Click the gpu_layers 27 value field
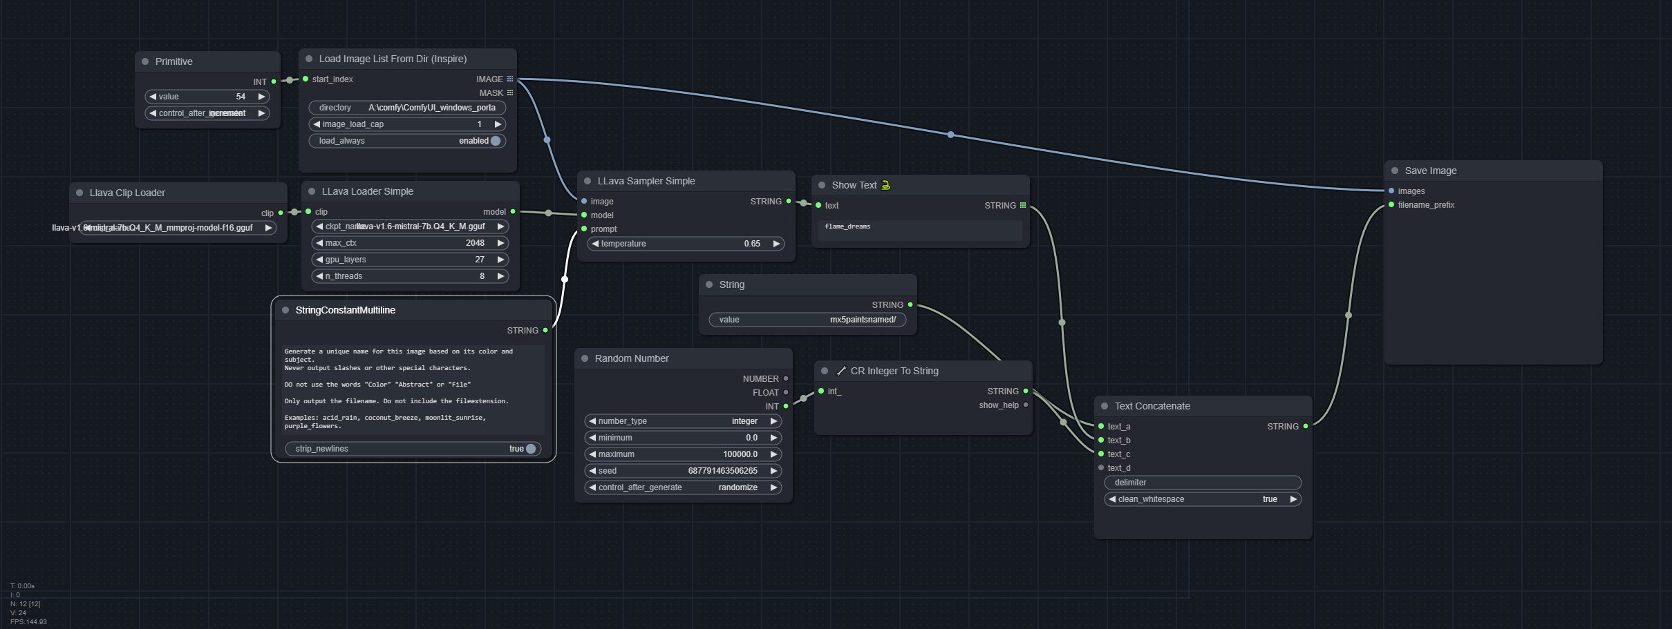The image size is (1672, 629). tap(410, 260)
